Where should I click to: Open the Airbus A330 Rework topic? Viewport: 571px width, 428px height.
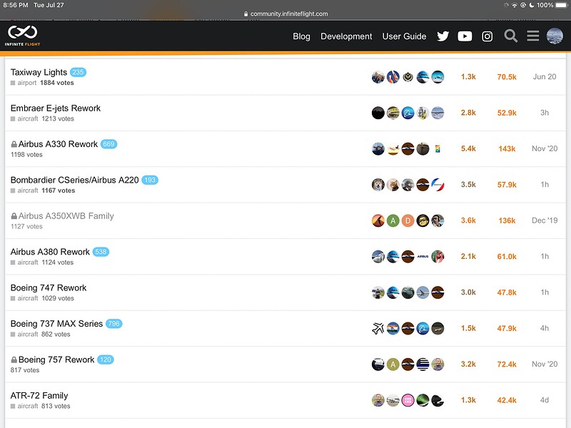pyautogui.click(x=58, y=144)
